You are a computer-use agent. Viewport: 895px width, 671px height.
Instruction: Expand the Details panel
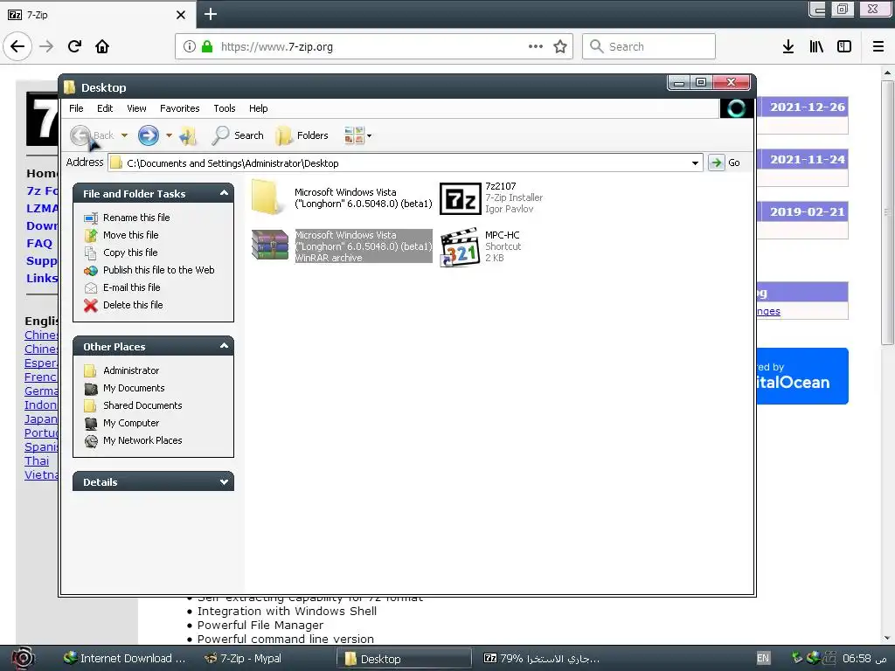224,482
